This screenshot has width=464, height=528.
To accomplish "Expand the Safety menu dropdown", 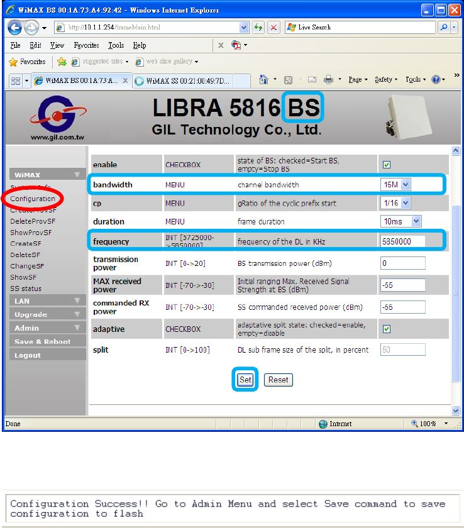I will coord(386,79).
